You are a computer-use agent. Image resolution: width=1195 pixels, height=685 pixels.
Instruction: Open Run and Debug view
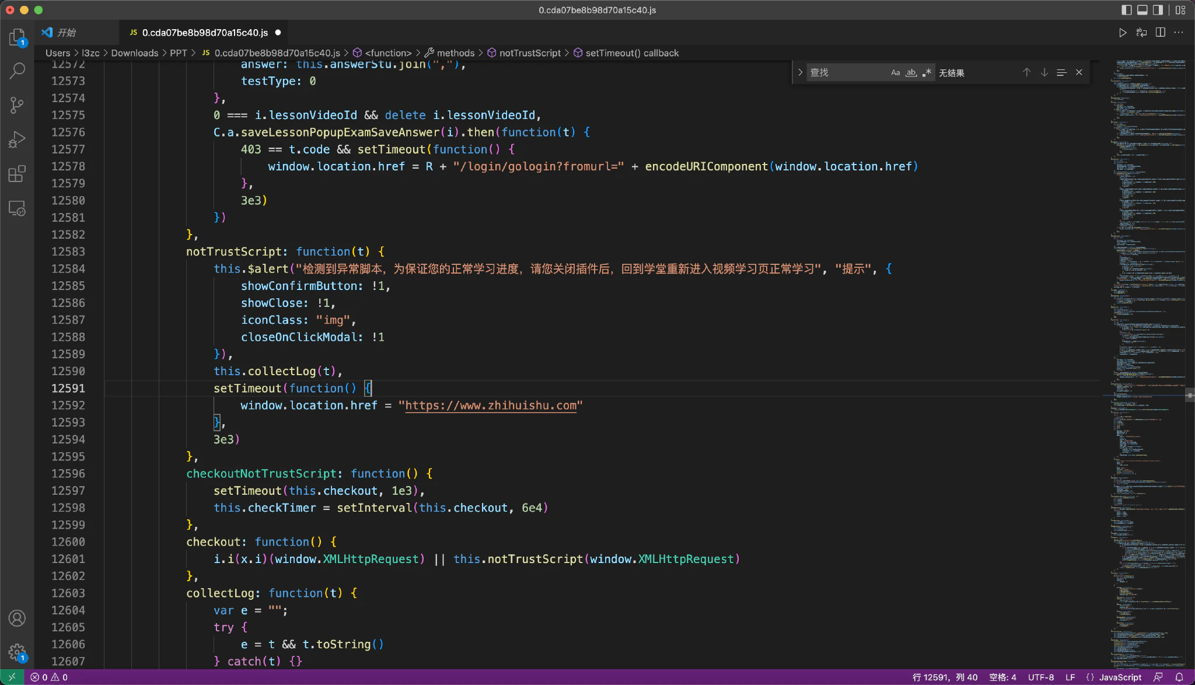point(17,139)
